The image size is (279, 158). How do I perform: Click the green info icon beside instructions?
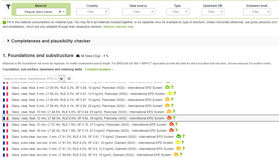click(4, 22)
